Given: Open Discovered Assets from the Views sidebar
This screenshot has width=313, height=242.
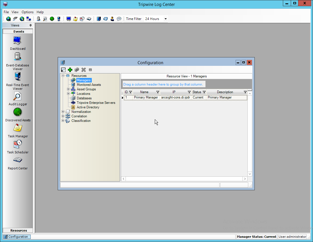Looking at the screenshot, I should coord(18,115).
